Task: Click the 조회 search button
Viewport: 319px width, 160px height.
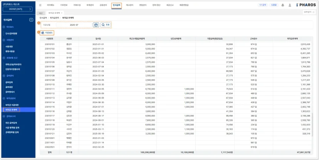Action: coord(106,25)
